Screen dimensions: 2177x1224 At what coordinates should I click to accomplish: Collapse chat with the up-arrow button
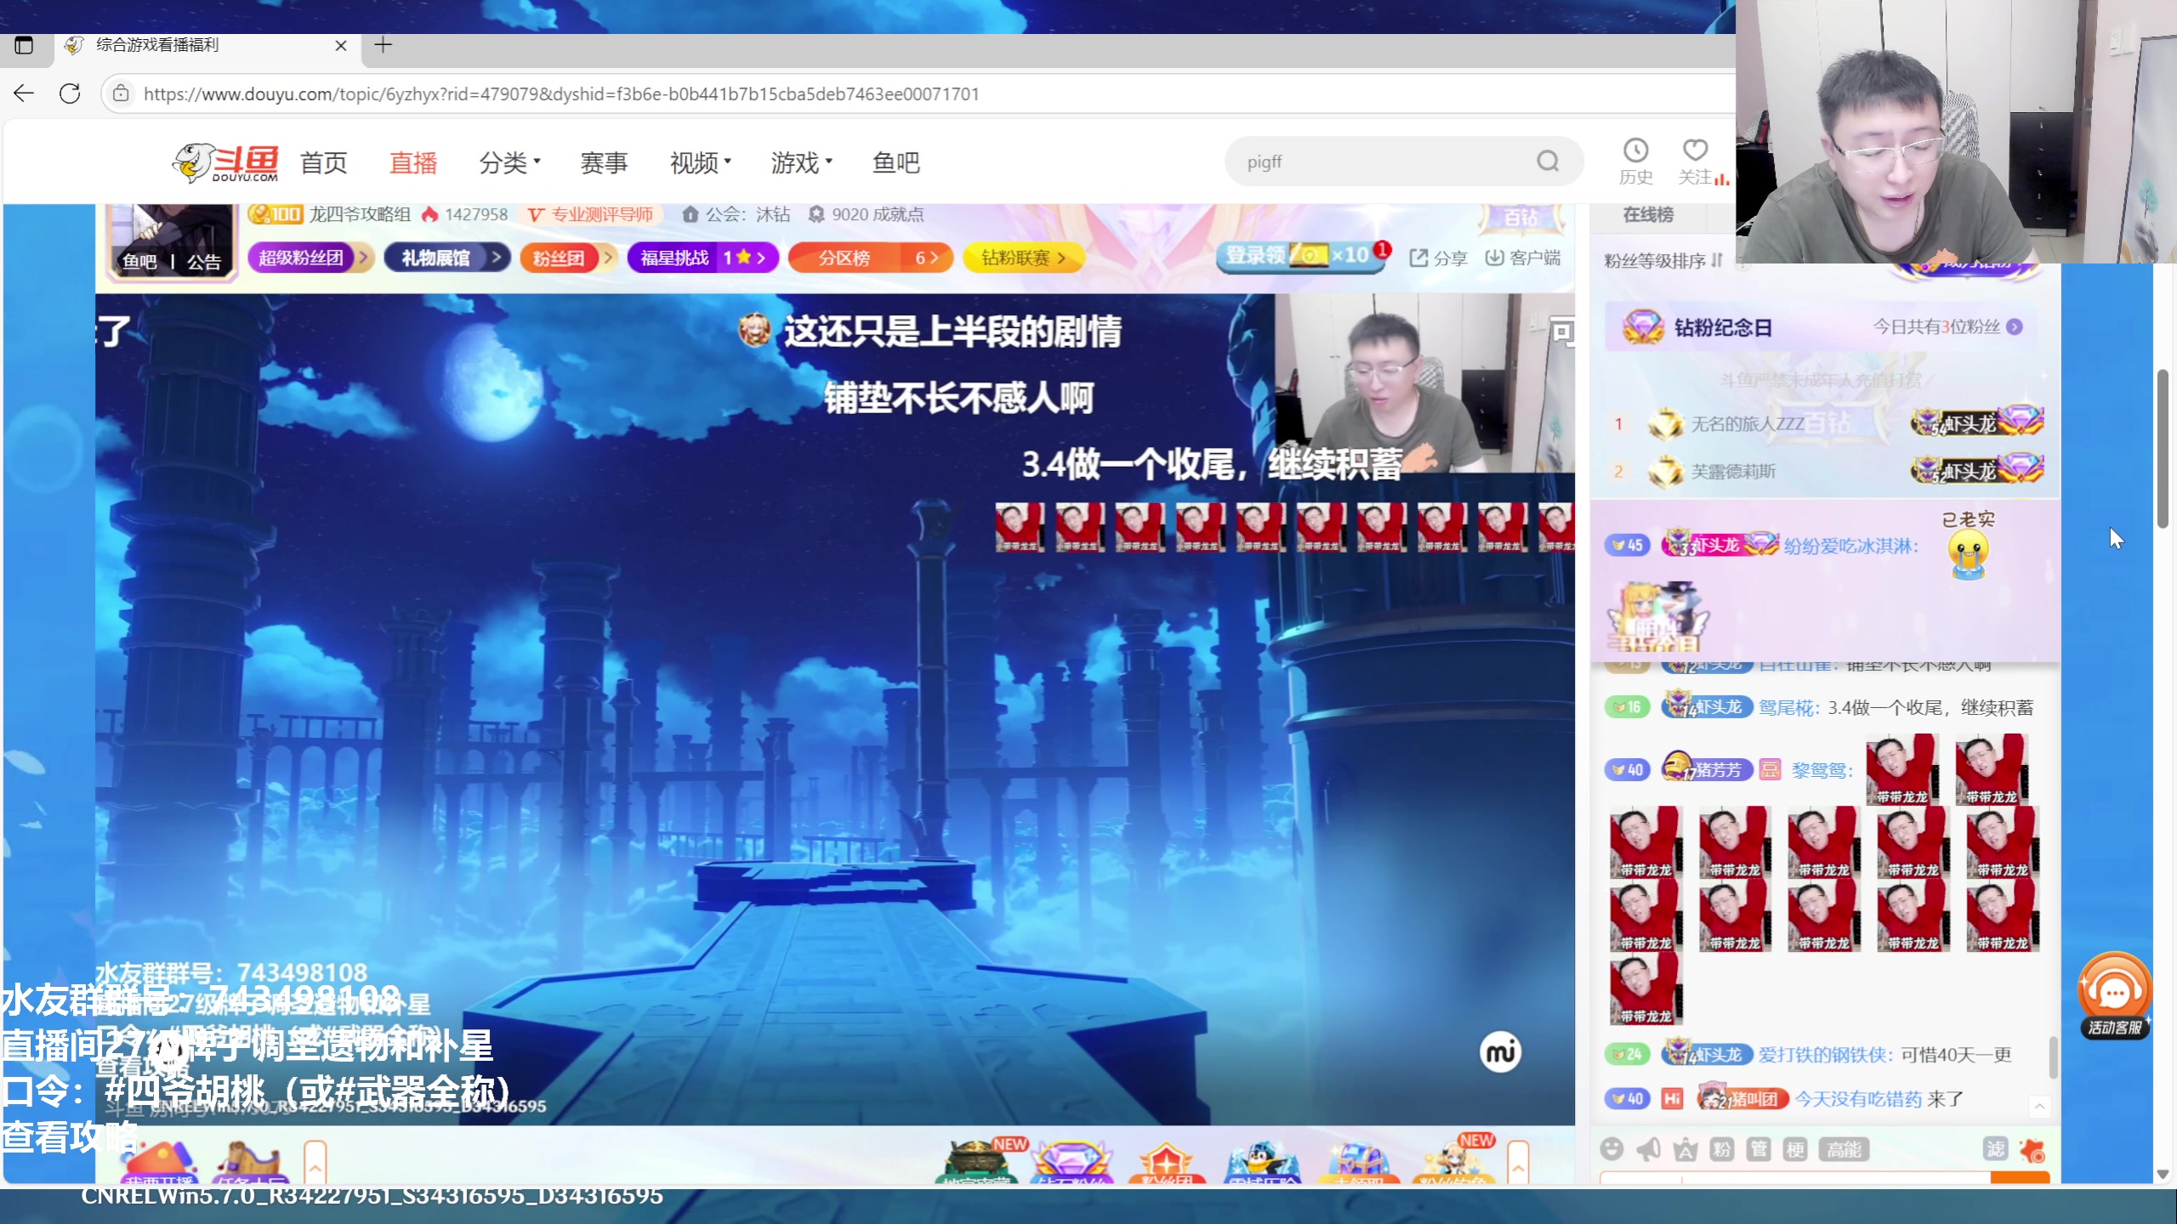[2039, 1106]
